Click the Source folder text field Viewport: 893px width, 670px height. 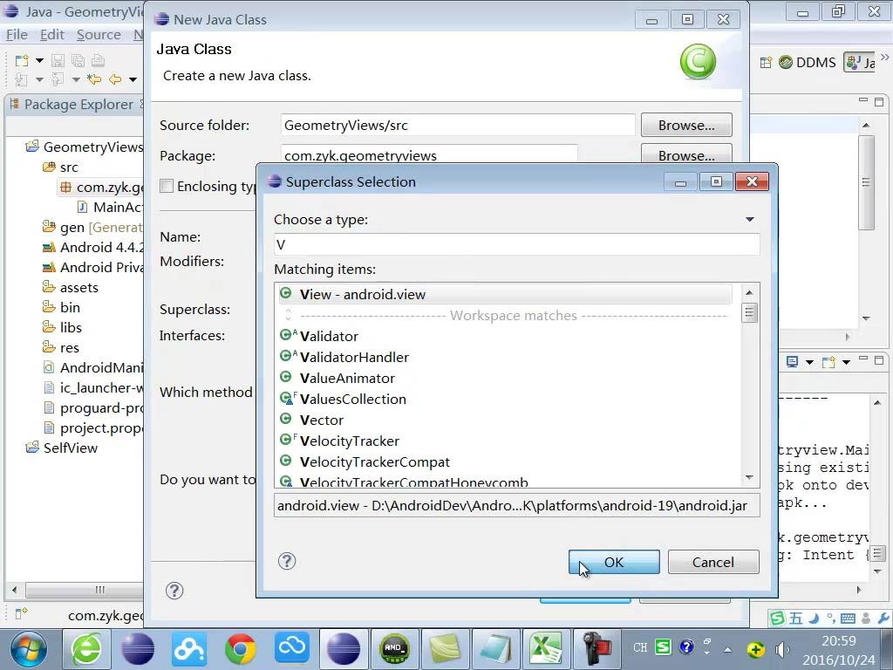tap(458, 125)
